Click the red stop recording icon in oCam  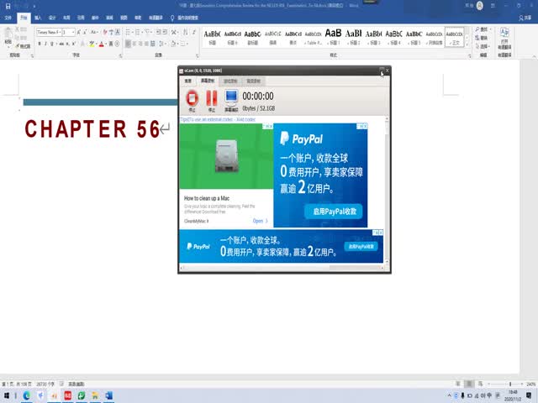(x=193, y=98)
